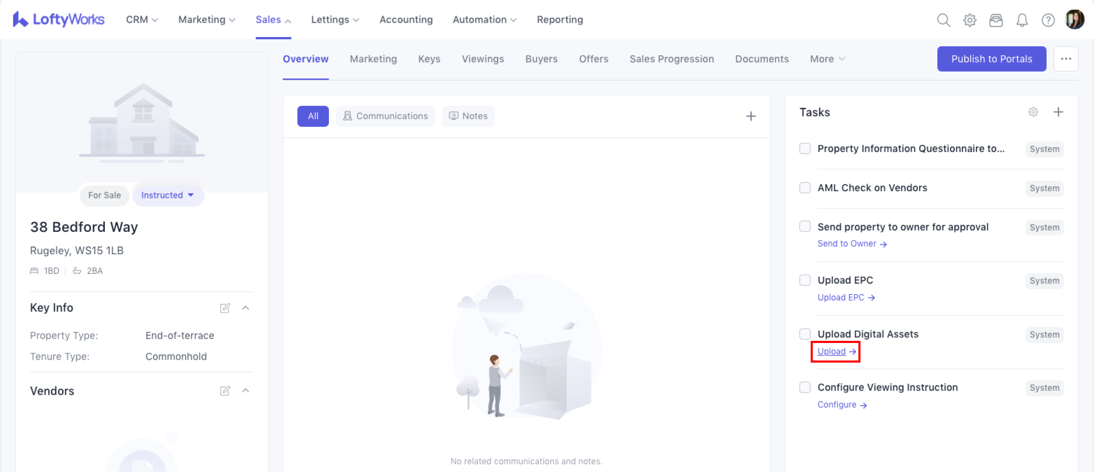Open settings gear in top navigation
This screenshot has height=472, width=1094.
point(970,20)
